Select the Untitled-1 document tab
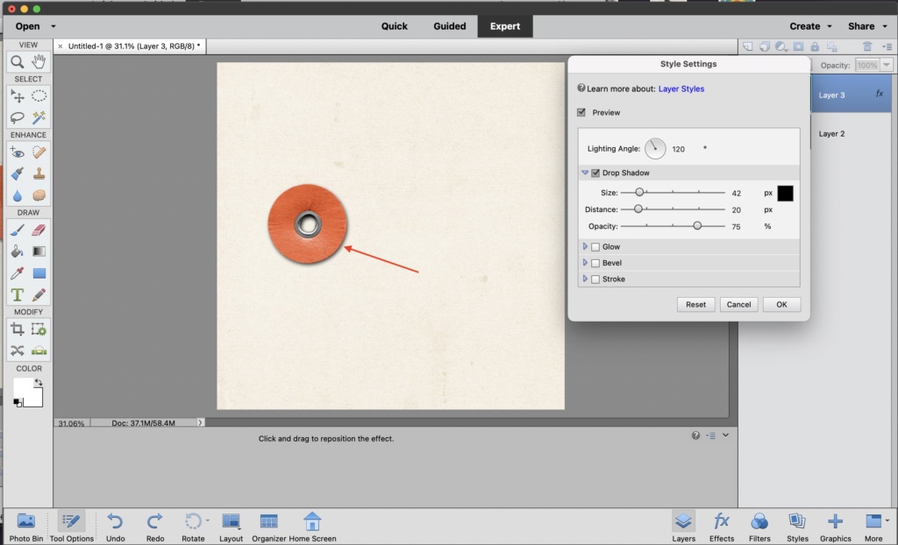Screen dimensions: 898x545 [130, 46]
